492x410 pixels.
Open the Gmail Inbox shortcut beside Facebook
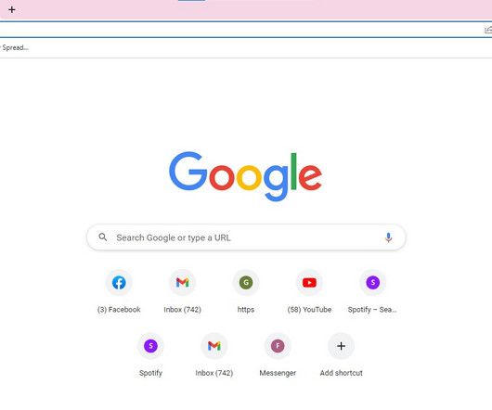(182, 283)
